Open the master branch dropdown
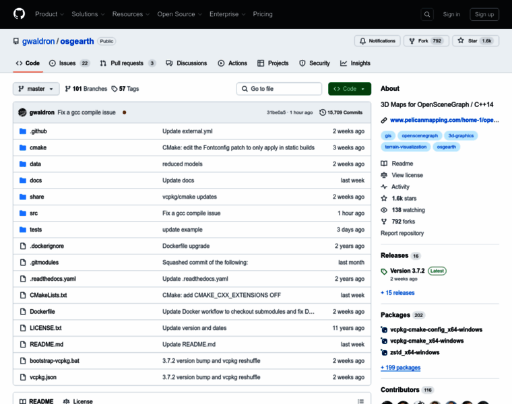Image resolution: width=512 pixels, height=404 pixels. (36, 89)
